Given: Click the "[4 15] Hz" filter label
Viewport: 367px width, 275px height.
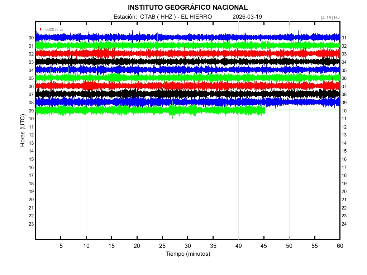Looking at the screenshot, I should tap(330, 18).
